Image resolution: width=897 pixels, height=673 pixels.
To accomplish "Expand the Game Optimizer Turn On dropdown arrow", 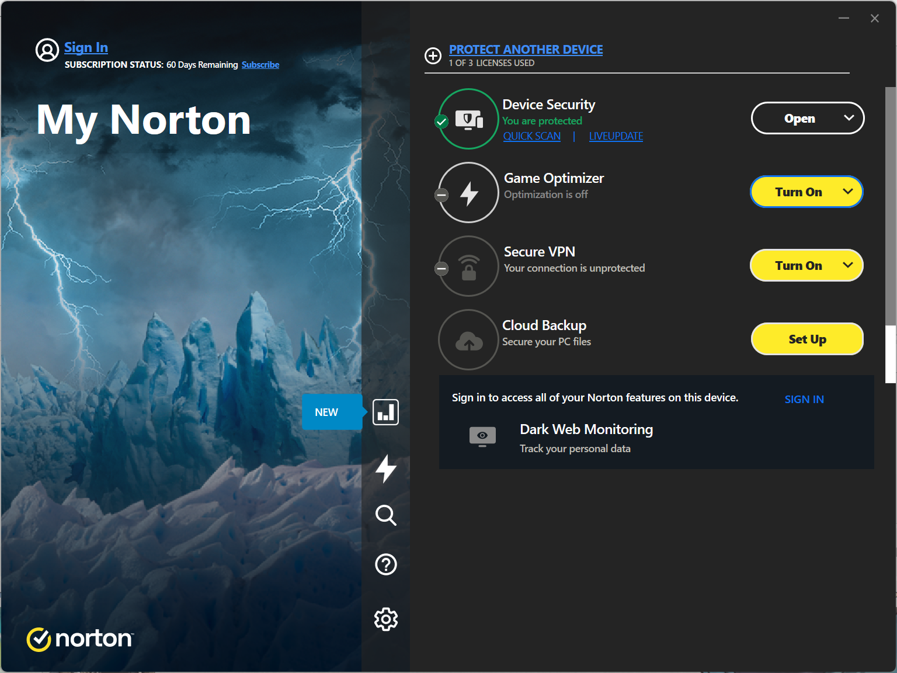I will pyautogui.click(x=848, y=192).
